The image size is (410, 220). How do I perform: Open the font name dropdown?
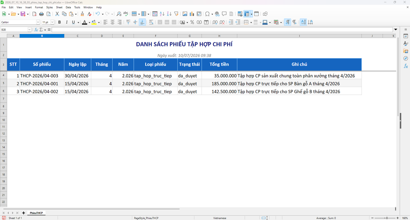pyautogui.click(x=38, y=22)
